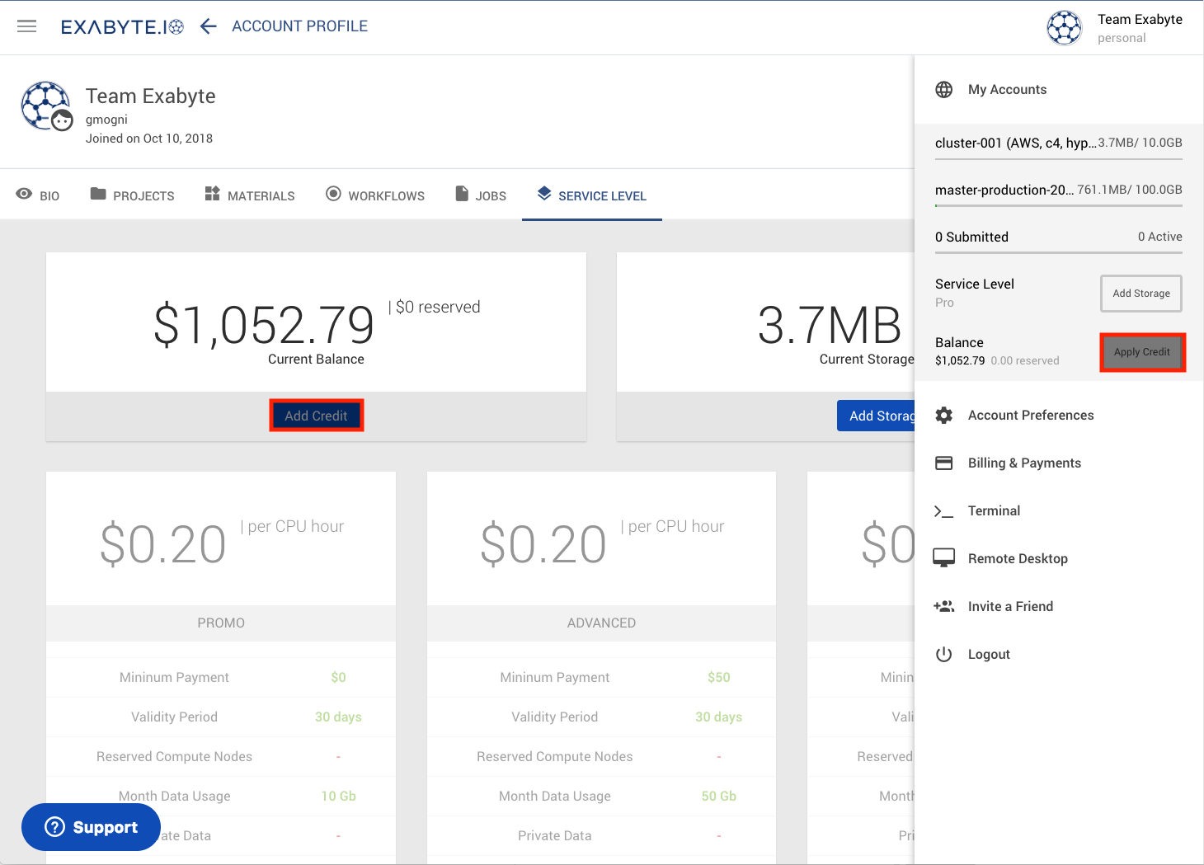Launch the Terminal from side menu
This screenshot has height=865, width=1204.
(993, 511)
